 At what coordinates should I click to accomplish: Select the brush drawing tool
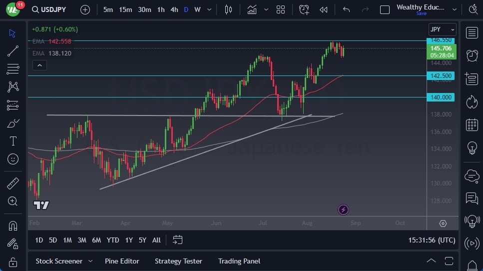point(12,123)
